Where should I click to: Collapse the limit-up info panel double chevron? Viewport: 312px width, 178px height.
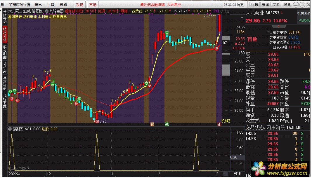click(279, 26)
